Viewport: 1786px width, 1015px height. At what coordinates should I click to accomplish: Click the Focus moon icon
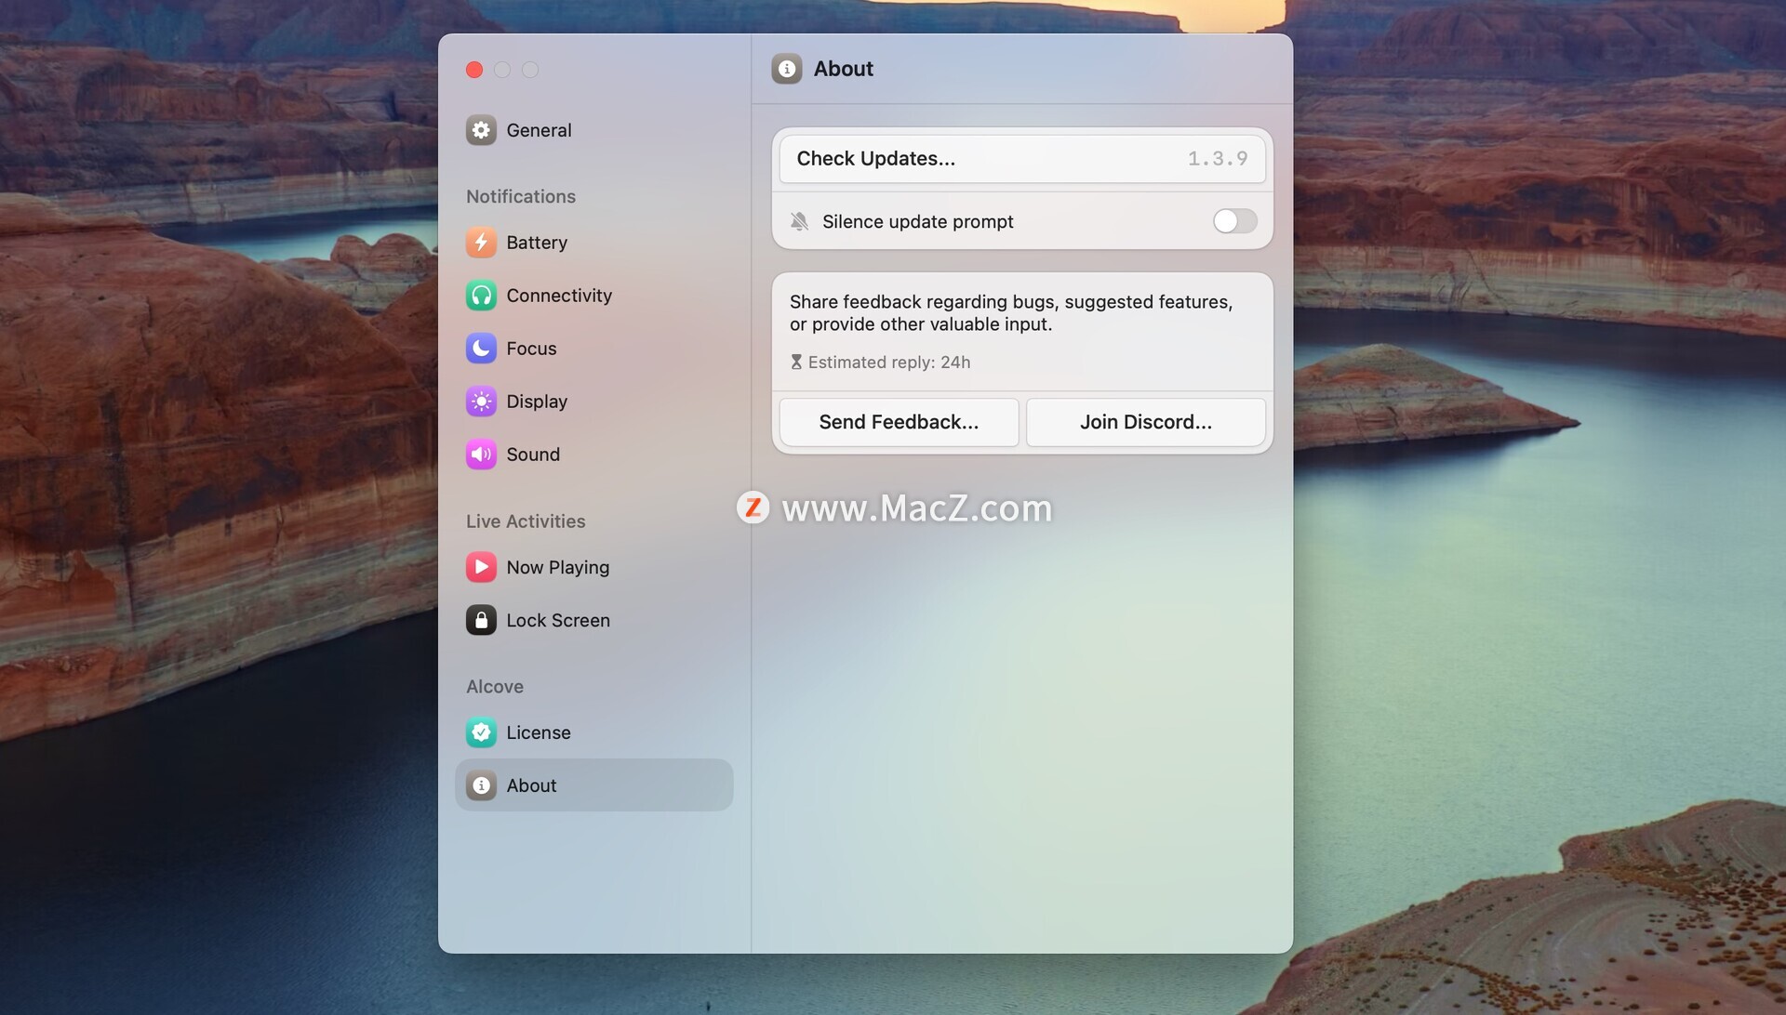[481, 349]
